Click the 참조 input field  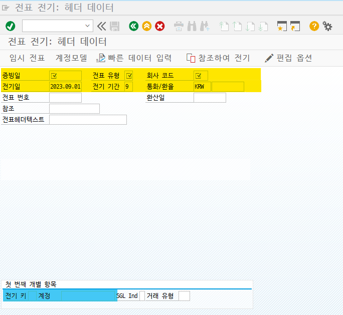point(74,109)
